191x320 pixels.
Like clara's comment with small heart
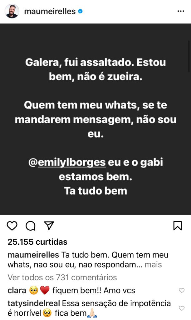tap(182, 290)
